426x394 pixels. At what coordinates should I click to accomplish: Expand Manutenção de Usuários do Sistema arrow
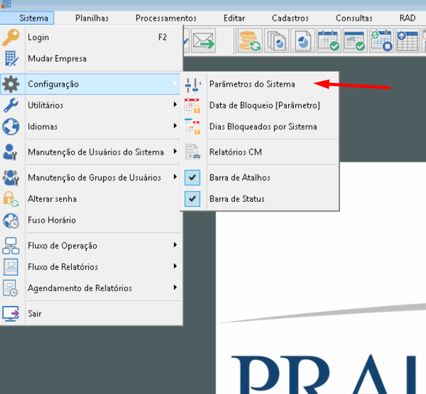click(x=175, y=151)
